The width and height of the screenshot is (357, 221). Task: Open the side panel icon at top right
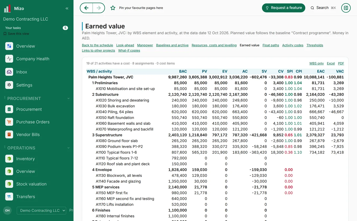[346, 8]
